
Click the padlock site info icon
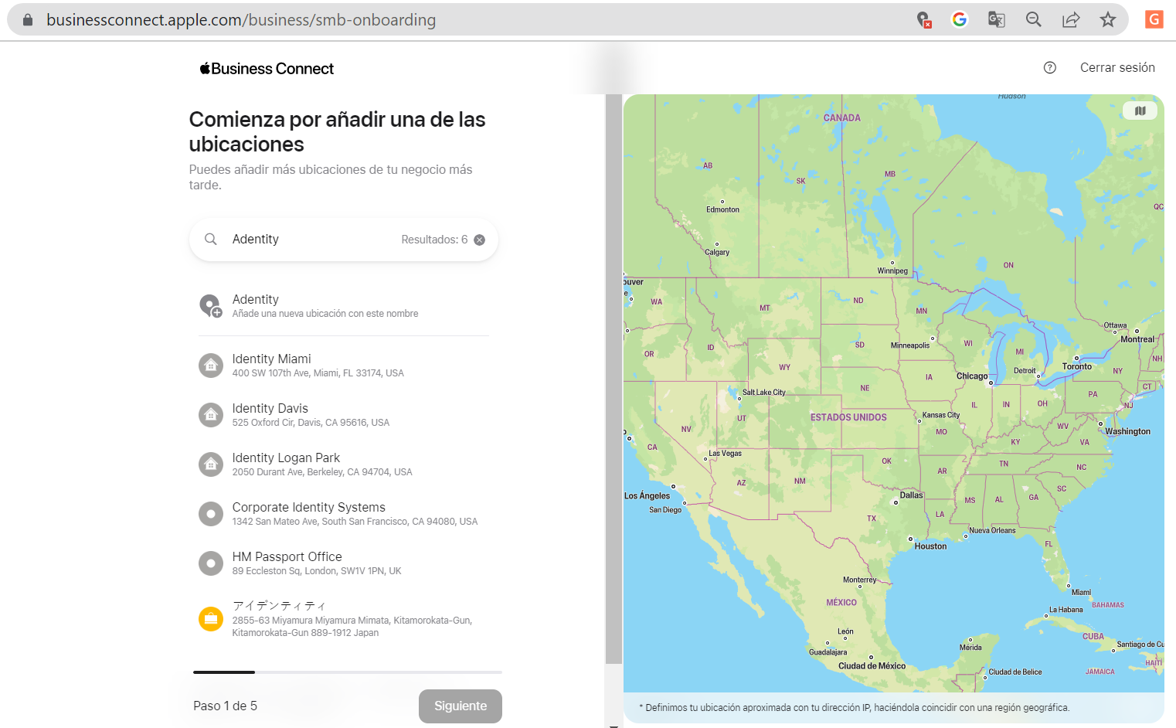[28, 20]
